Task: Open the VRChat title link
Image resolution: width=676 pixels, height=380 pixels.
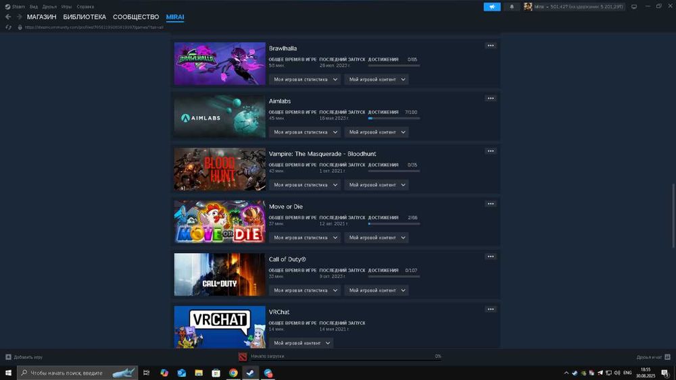Action: click(279, 312)
